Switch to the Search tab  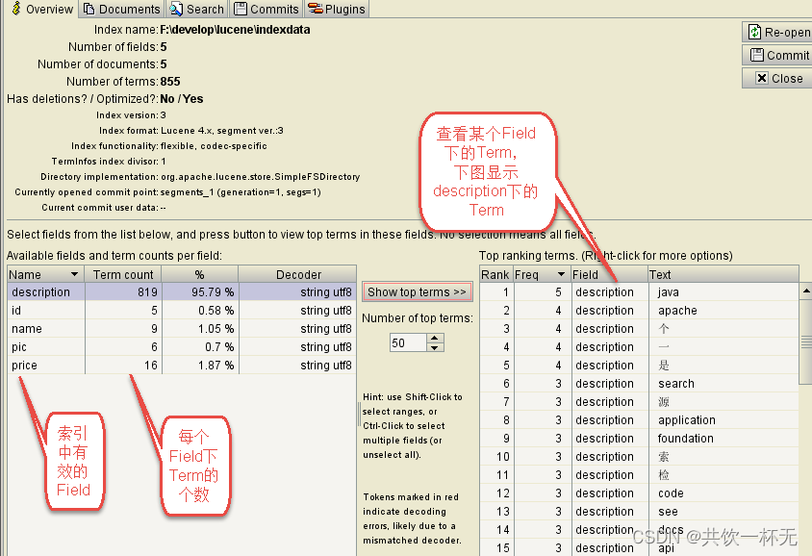(197, 9)
